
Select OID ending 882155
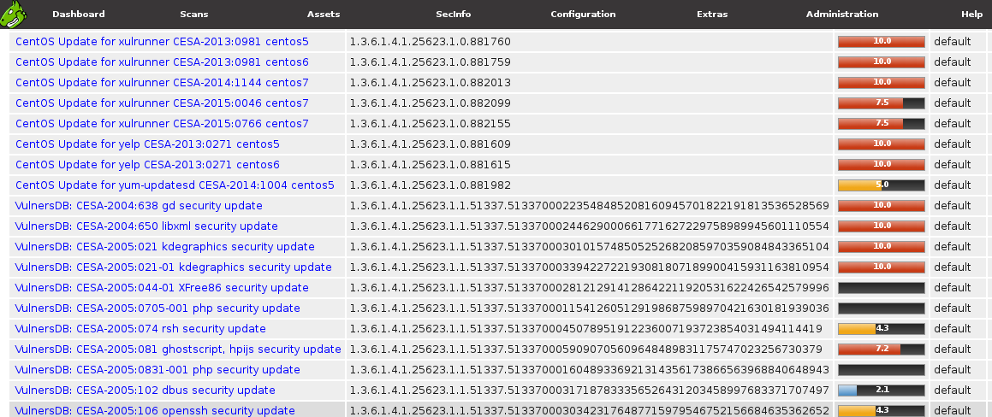[431, 124]
